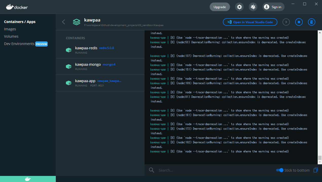322x182 pixels.
Task: Open the settings gear icon
Action: click(x=239, y=7)
